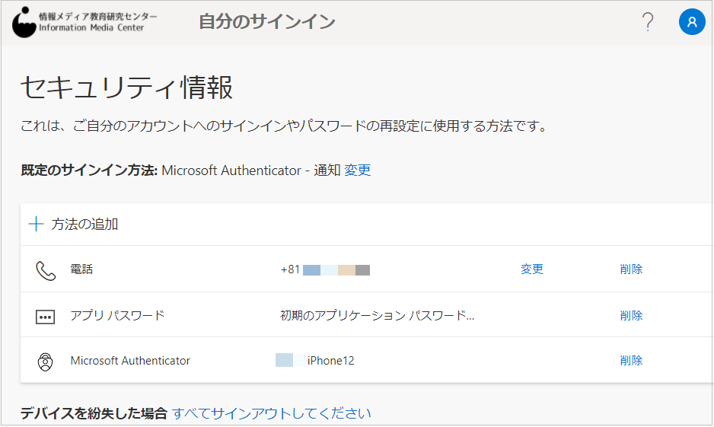Click the app password icon in アプリ パスワード row

(45, 317)
